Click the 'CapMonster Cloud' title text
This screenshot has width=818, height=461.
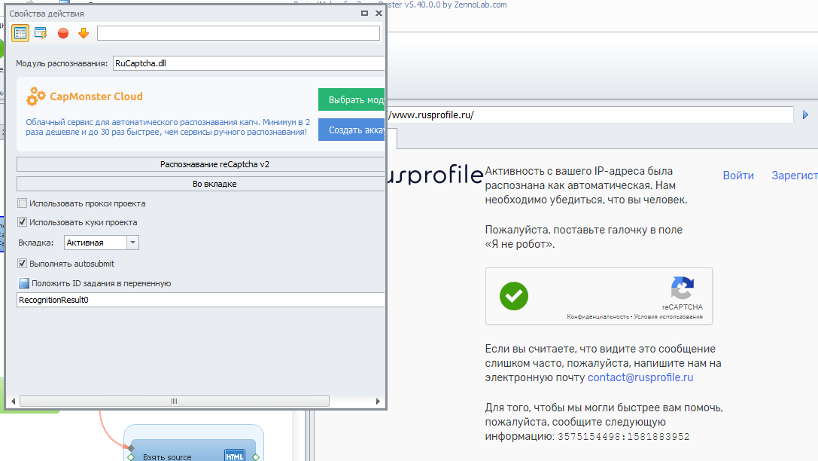[96, 96]
